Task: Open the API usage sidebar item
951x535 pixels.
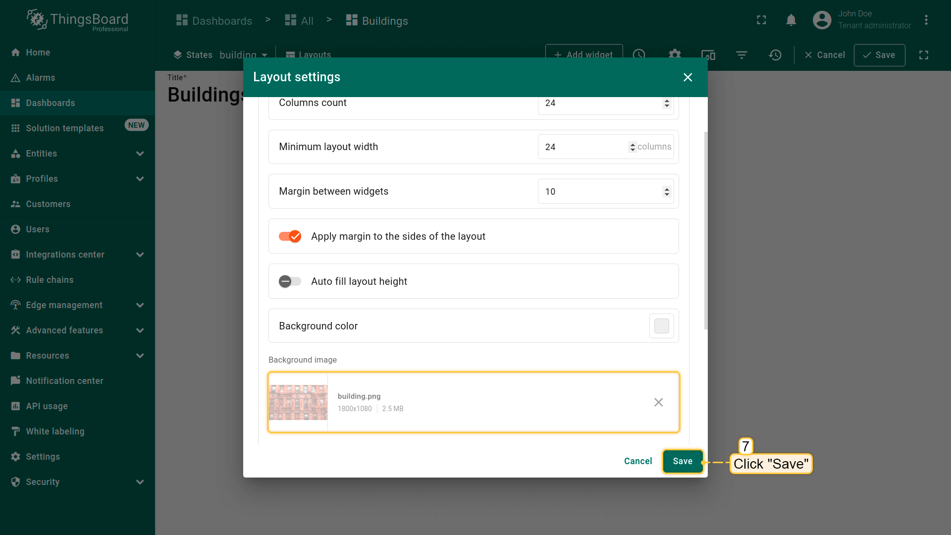Action: (47, 406)
